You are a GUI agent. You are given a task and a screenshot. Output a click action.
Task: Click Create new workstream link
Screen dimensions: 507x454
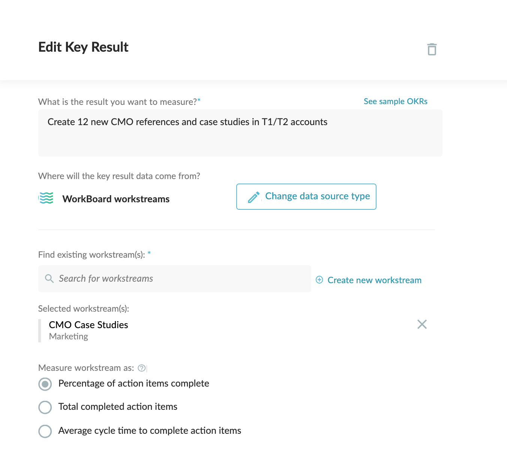(374, 280)
